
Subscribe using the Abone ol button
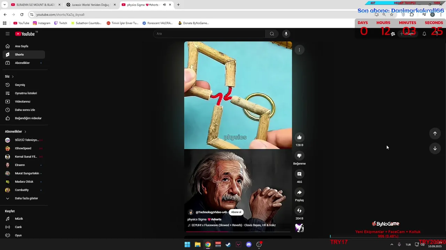(x=236, y=212)
